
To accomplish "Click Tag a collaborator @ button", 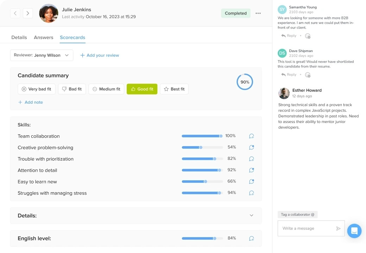I will pyautogui.click(x=297, y=215).
